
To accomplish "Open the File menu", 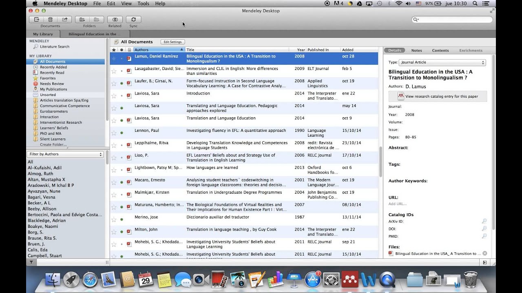I will click(x=97, y=3).
